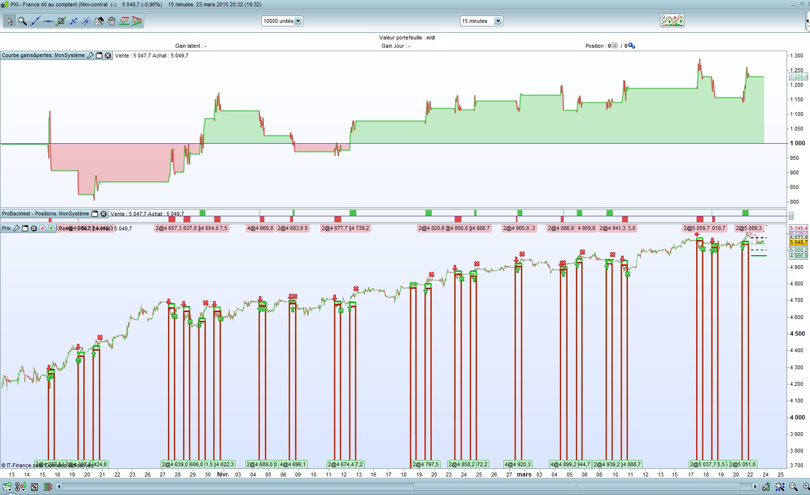Close the ProBacktest Positions panel
Image resolution: width=810 pixels, height=495 pixels.
[104, 214]
